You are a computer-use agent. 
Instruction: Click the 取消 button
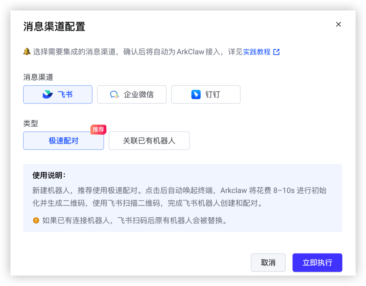pos(268,262)
